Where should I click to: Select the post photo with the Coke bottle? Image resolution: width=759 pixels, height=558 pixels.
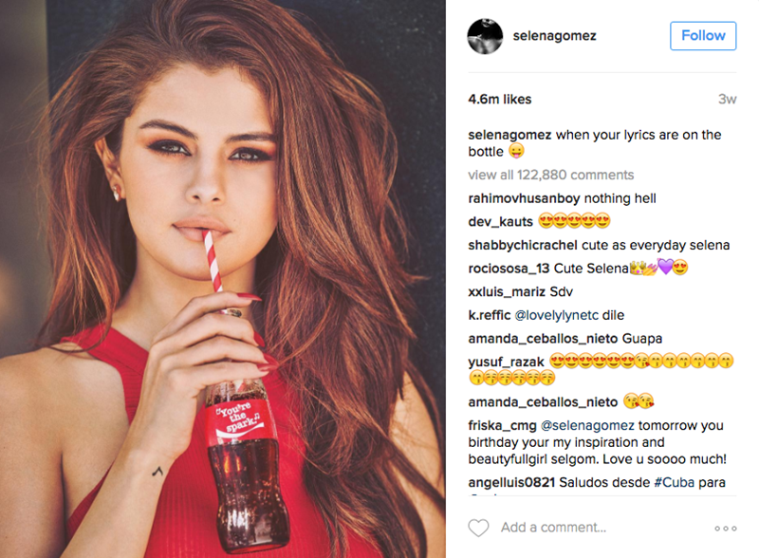[223, 279]
